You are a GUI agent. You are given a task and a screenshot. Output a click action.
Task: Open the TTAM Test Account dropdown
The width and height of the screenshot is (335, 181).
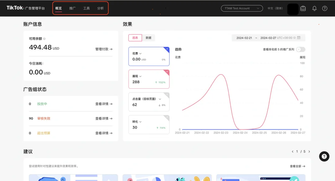(x=242, y=8)
